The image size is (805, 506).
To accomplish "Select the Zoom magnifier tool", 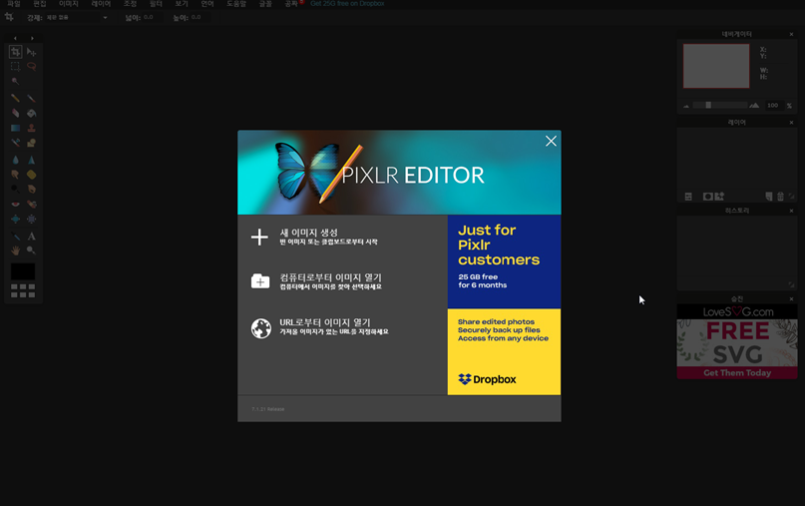I will [31, 251].
